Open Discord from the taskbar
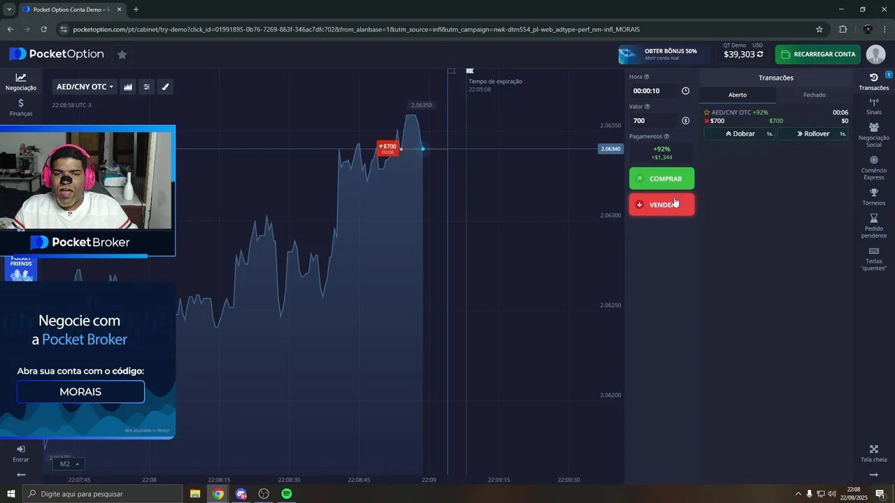 click(241, 494)
